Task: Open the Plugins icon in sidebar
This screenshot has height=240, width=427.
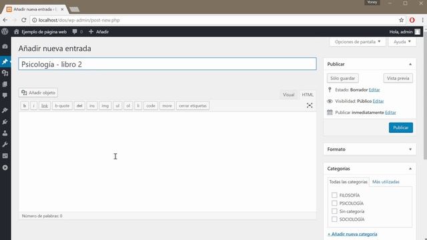Action: pyautogui.click(x=5, y=121)
